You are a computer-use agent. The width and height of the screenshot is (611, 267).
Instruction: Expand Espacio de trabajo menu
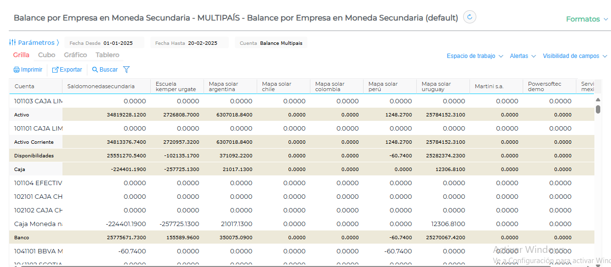pyautogui.click(x=474, y=56)
